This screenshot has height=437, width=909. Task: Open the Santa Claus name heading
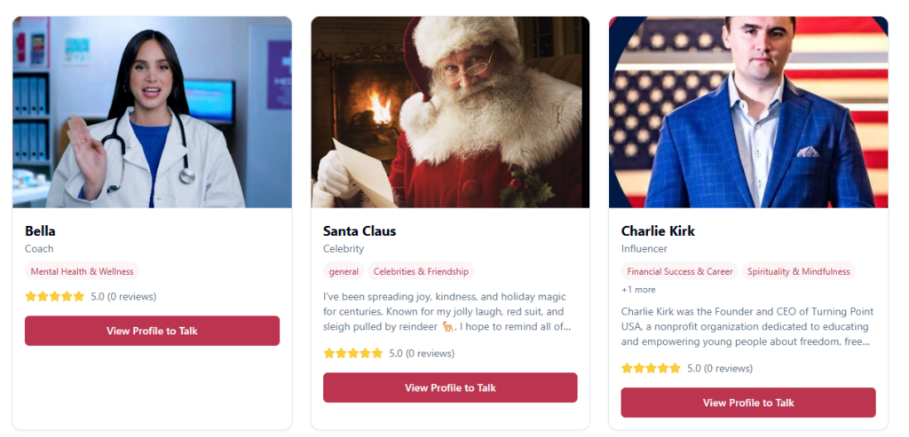tap(360, 230)
